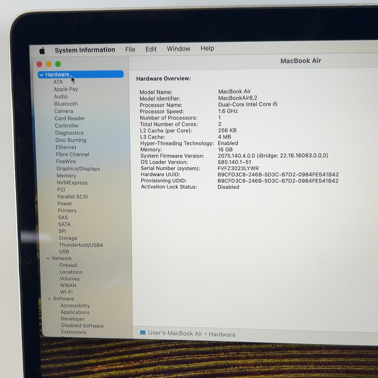Screen dimensions: 378x378
Task: Select Apple Pay in the sidebar
Action: (66, 89)
